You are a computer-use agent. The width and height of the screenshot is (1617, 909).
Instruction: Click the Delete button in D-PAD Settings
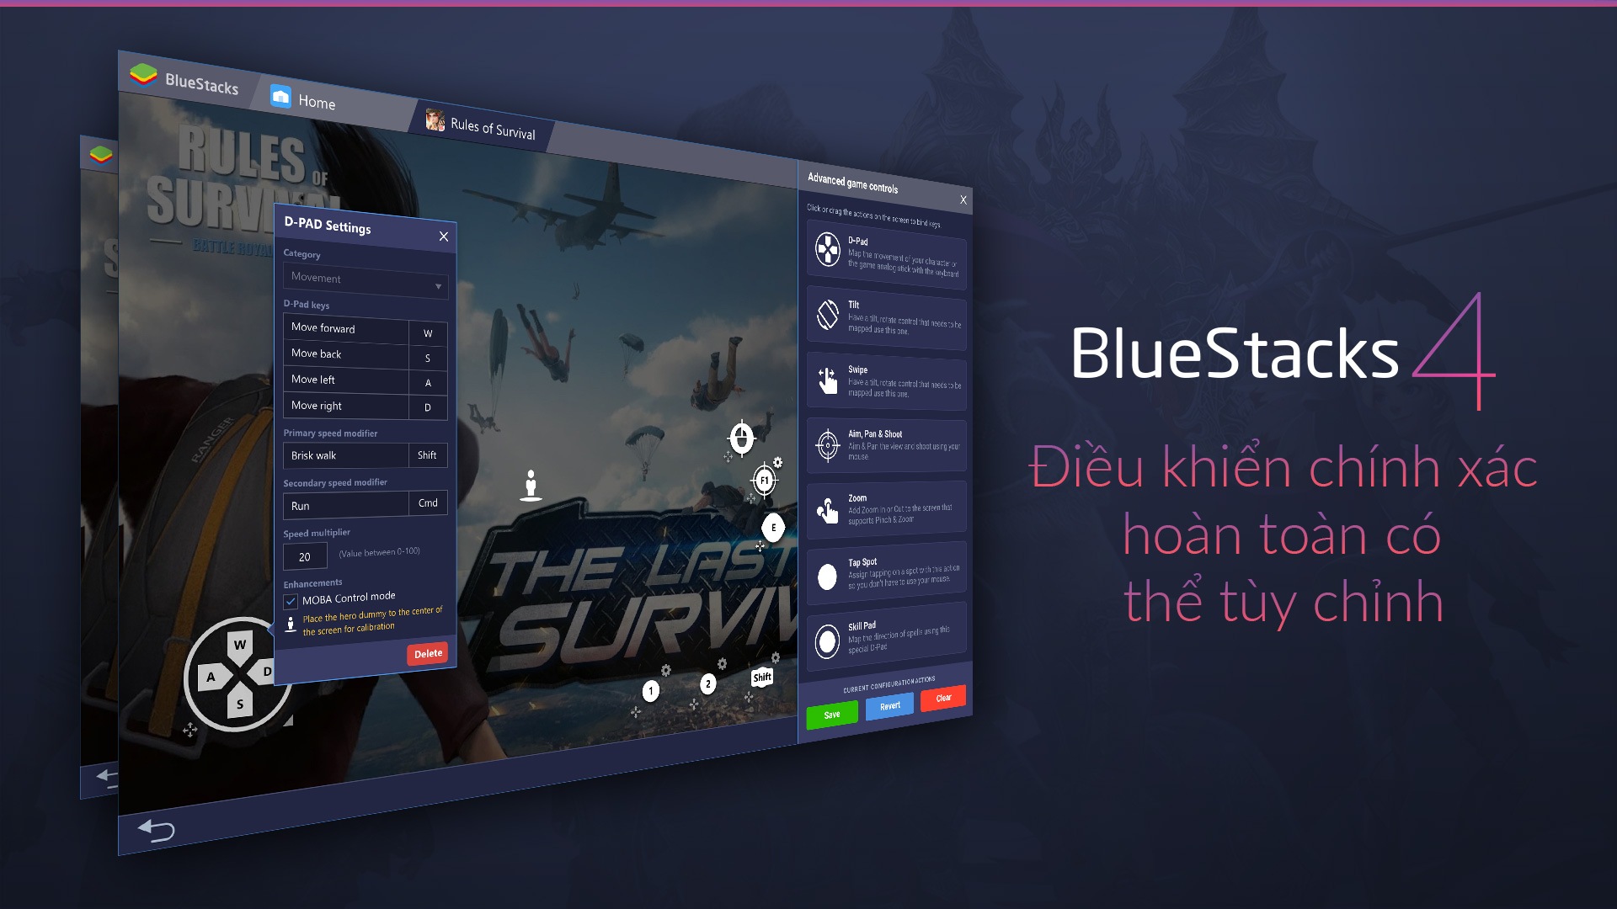[x=426, y=651]
